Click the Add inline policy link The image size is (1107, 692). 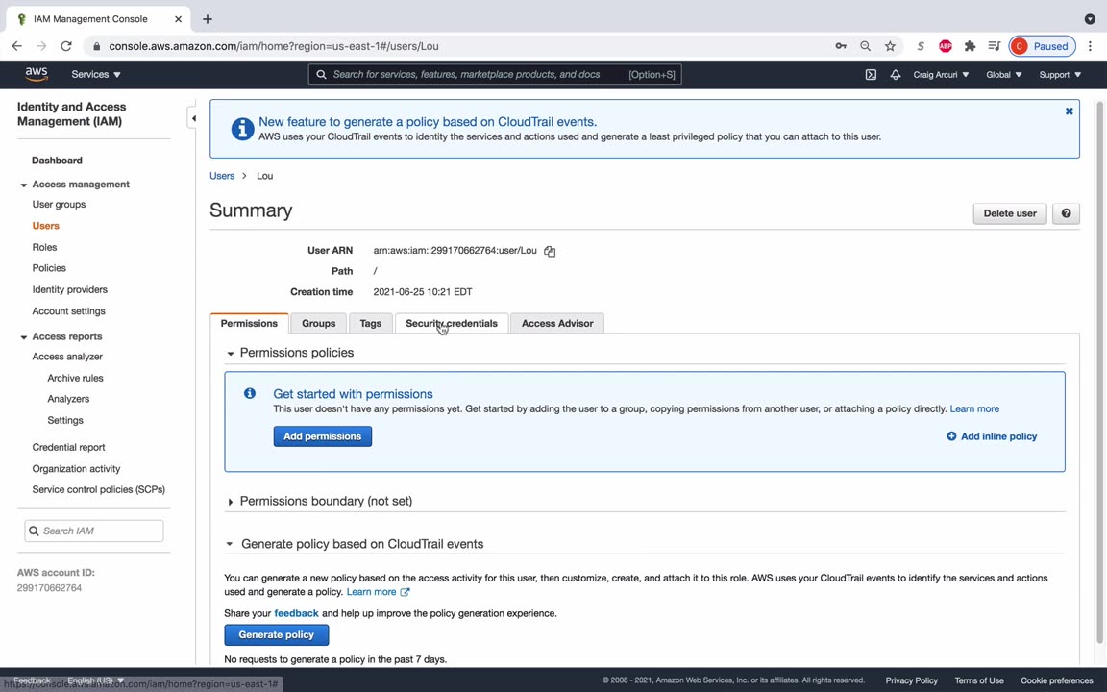pos(998,436)
